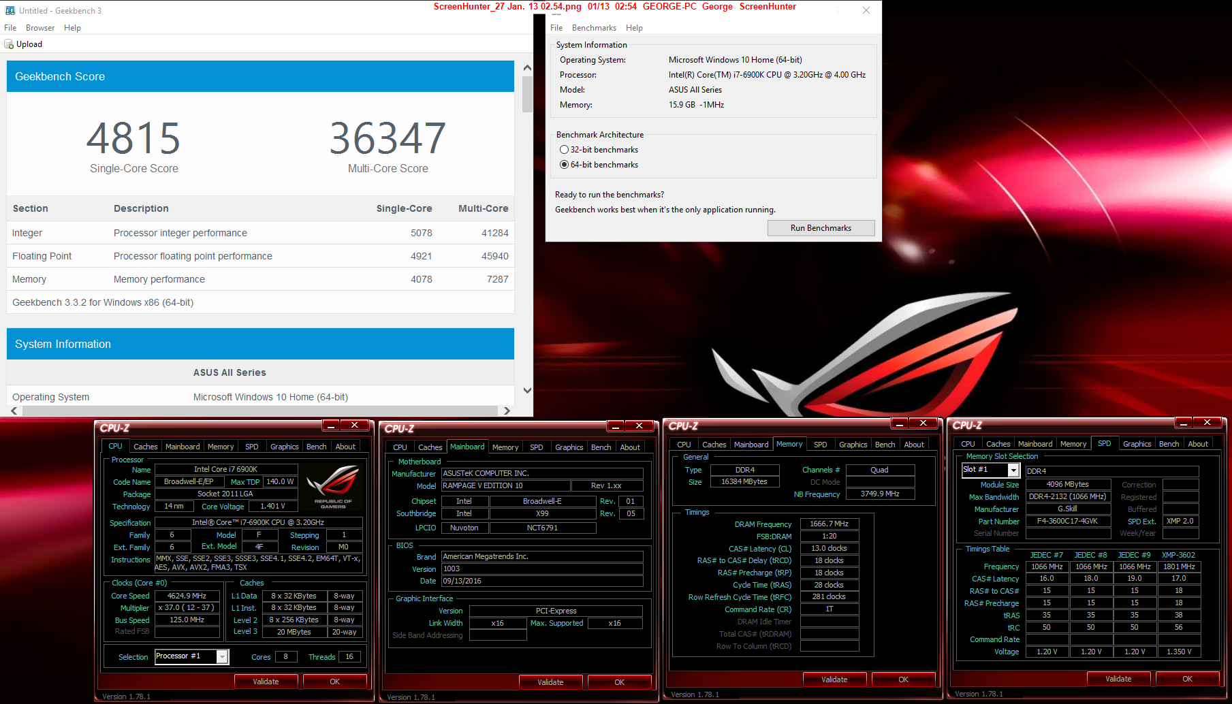Click the Floating Point row in results table

pyautogui.click(x=260, y=256)
